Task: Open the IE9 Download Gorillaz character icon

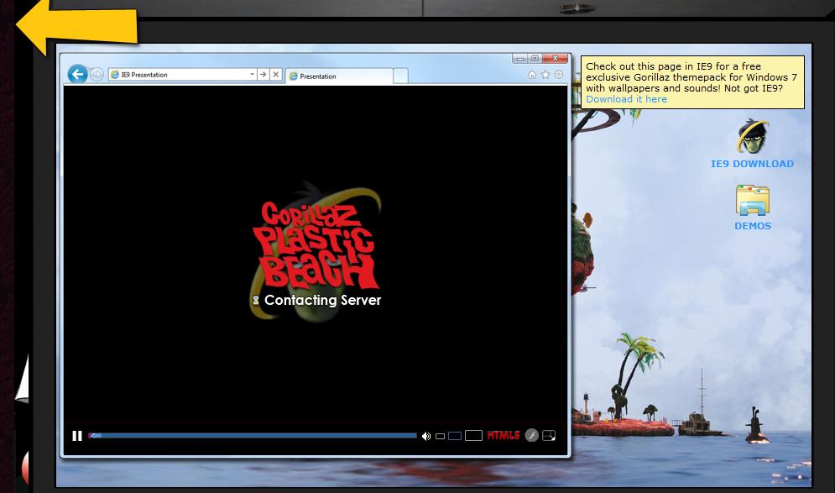Action: coord(753,136)
